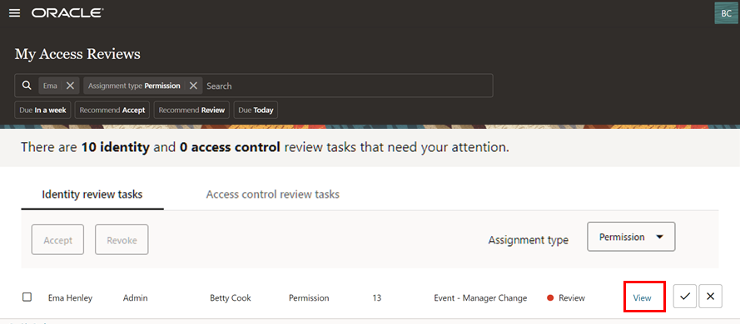Open the hamburger navigation menu
The width and height of the screenshot is (740, 324).
click(15, 13)
